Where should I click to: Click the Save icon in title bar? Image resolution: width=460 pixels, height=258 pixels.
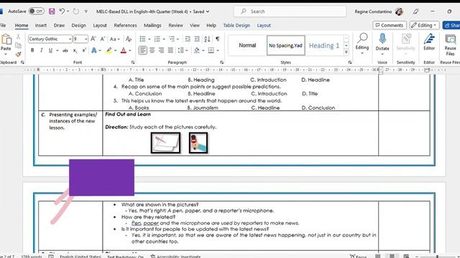52,11
